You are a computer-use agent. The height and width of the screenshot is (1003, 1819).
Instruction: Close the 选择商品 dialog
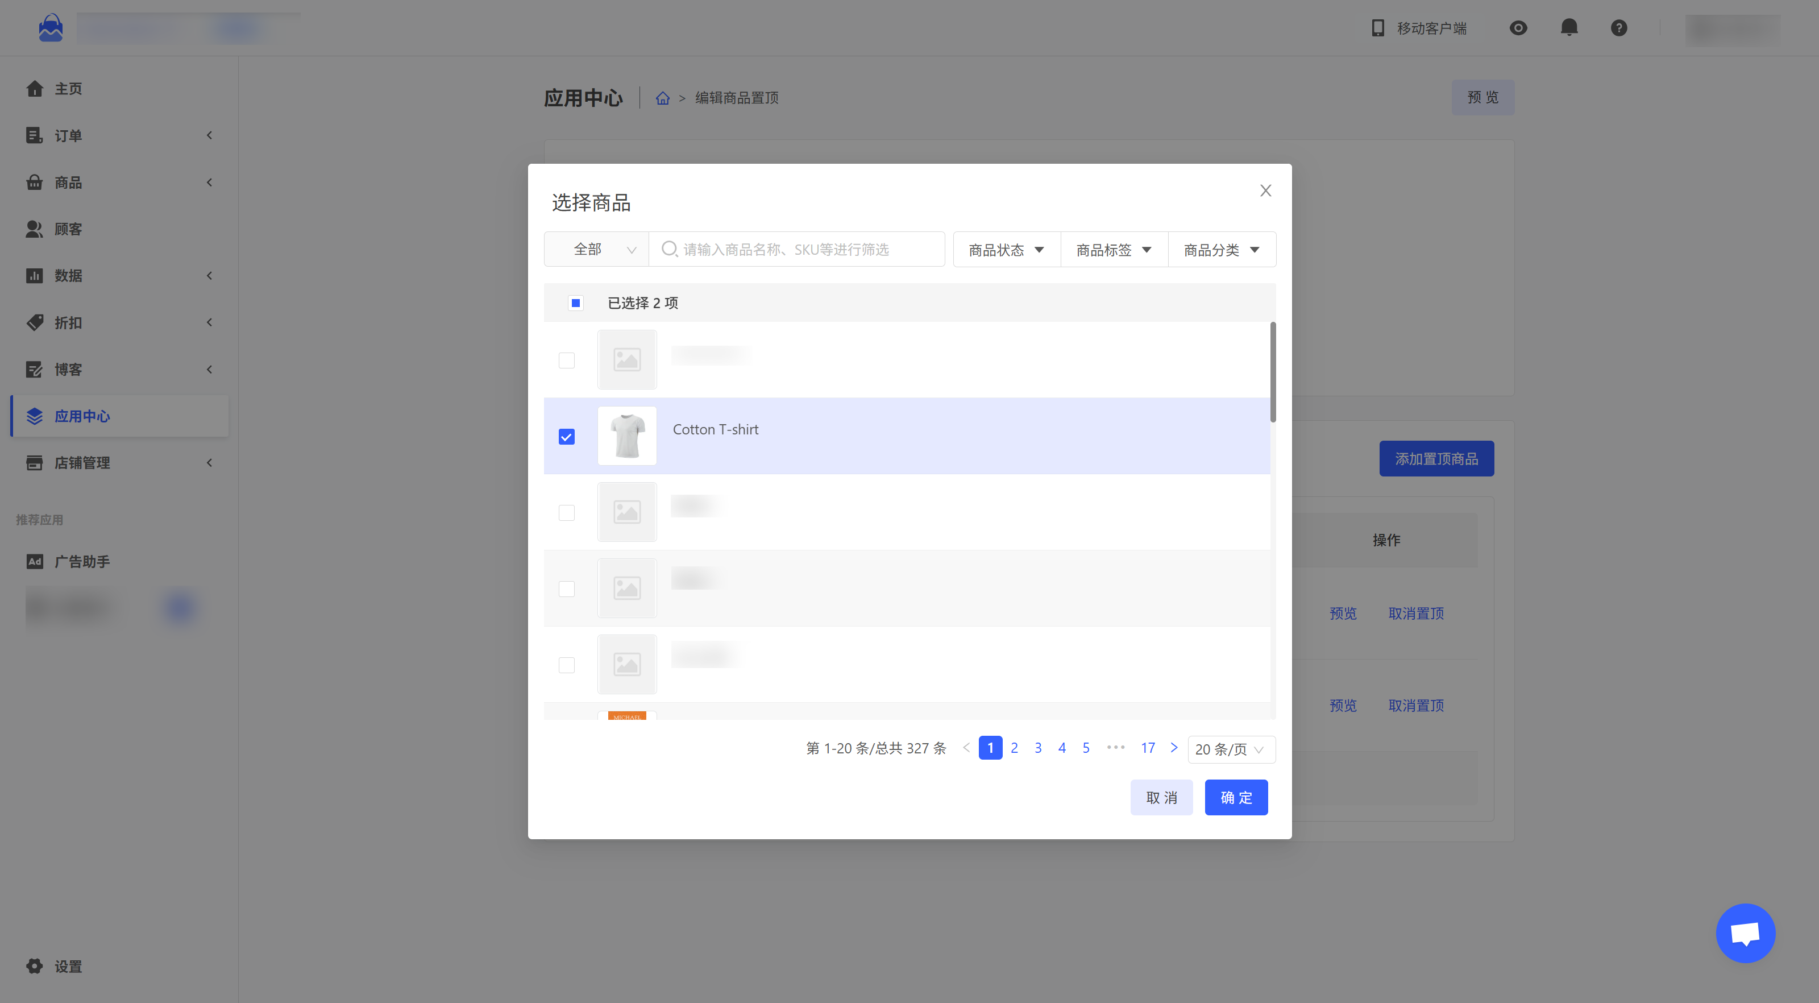click(1265, 190)
